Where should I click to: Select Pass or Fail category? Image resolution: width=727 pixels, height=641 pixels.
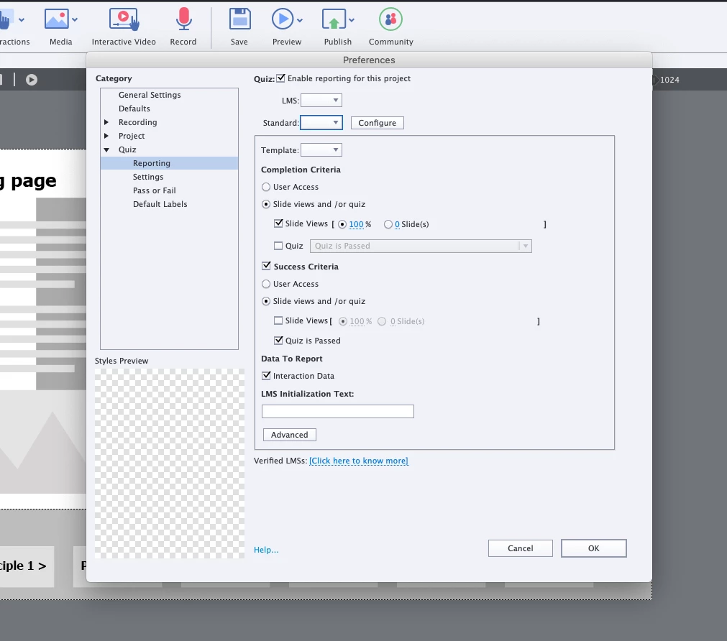click(155, 190)
